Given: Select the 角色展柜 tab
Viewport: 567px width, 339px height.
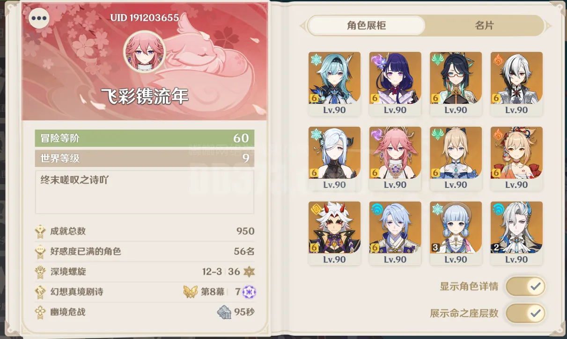Looking at the screenshot, I should pos(366,25).
